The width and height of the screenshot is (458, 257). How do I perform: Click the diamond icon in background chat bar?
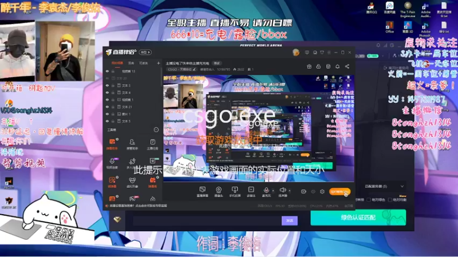point(117,219)
